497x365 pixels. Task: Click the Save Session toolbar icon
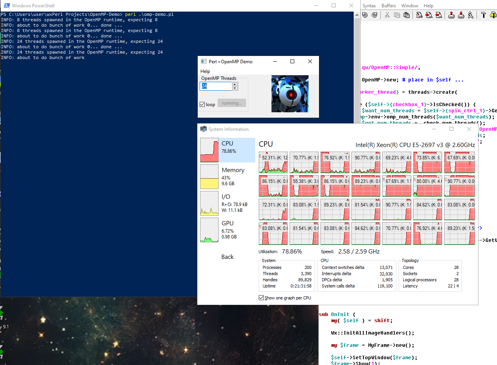click(461, 15)
